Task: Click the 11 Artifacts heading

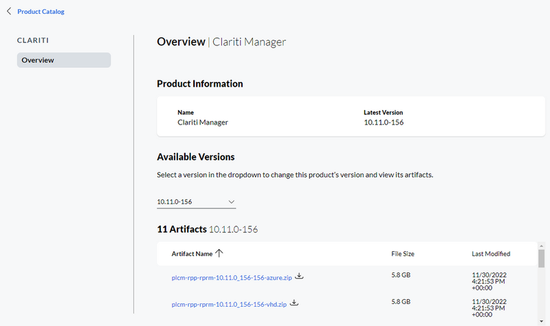Action: point(208,229)
